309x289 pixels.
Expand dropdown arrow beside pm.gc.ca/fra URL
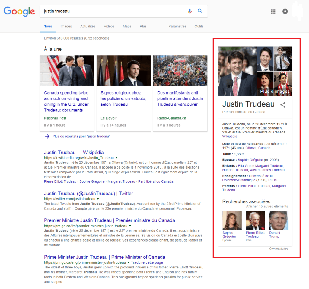point(130,226)
